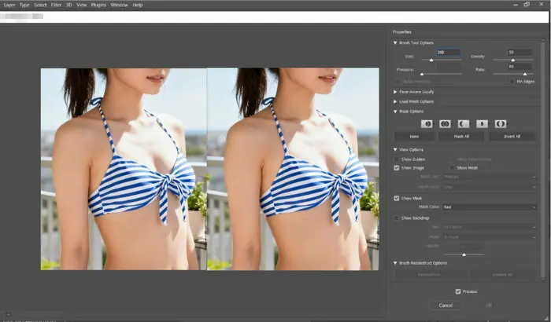The height and width of the screenshot is (322, 551).
Task: Collapse the Brush Tool Options section
Action: click(x=395, y=42)
